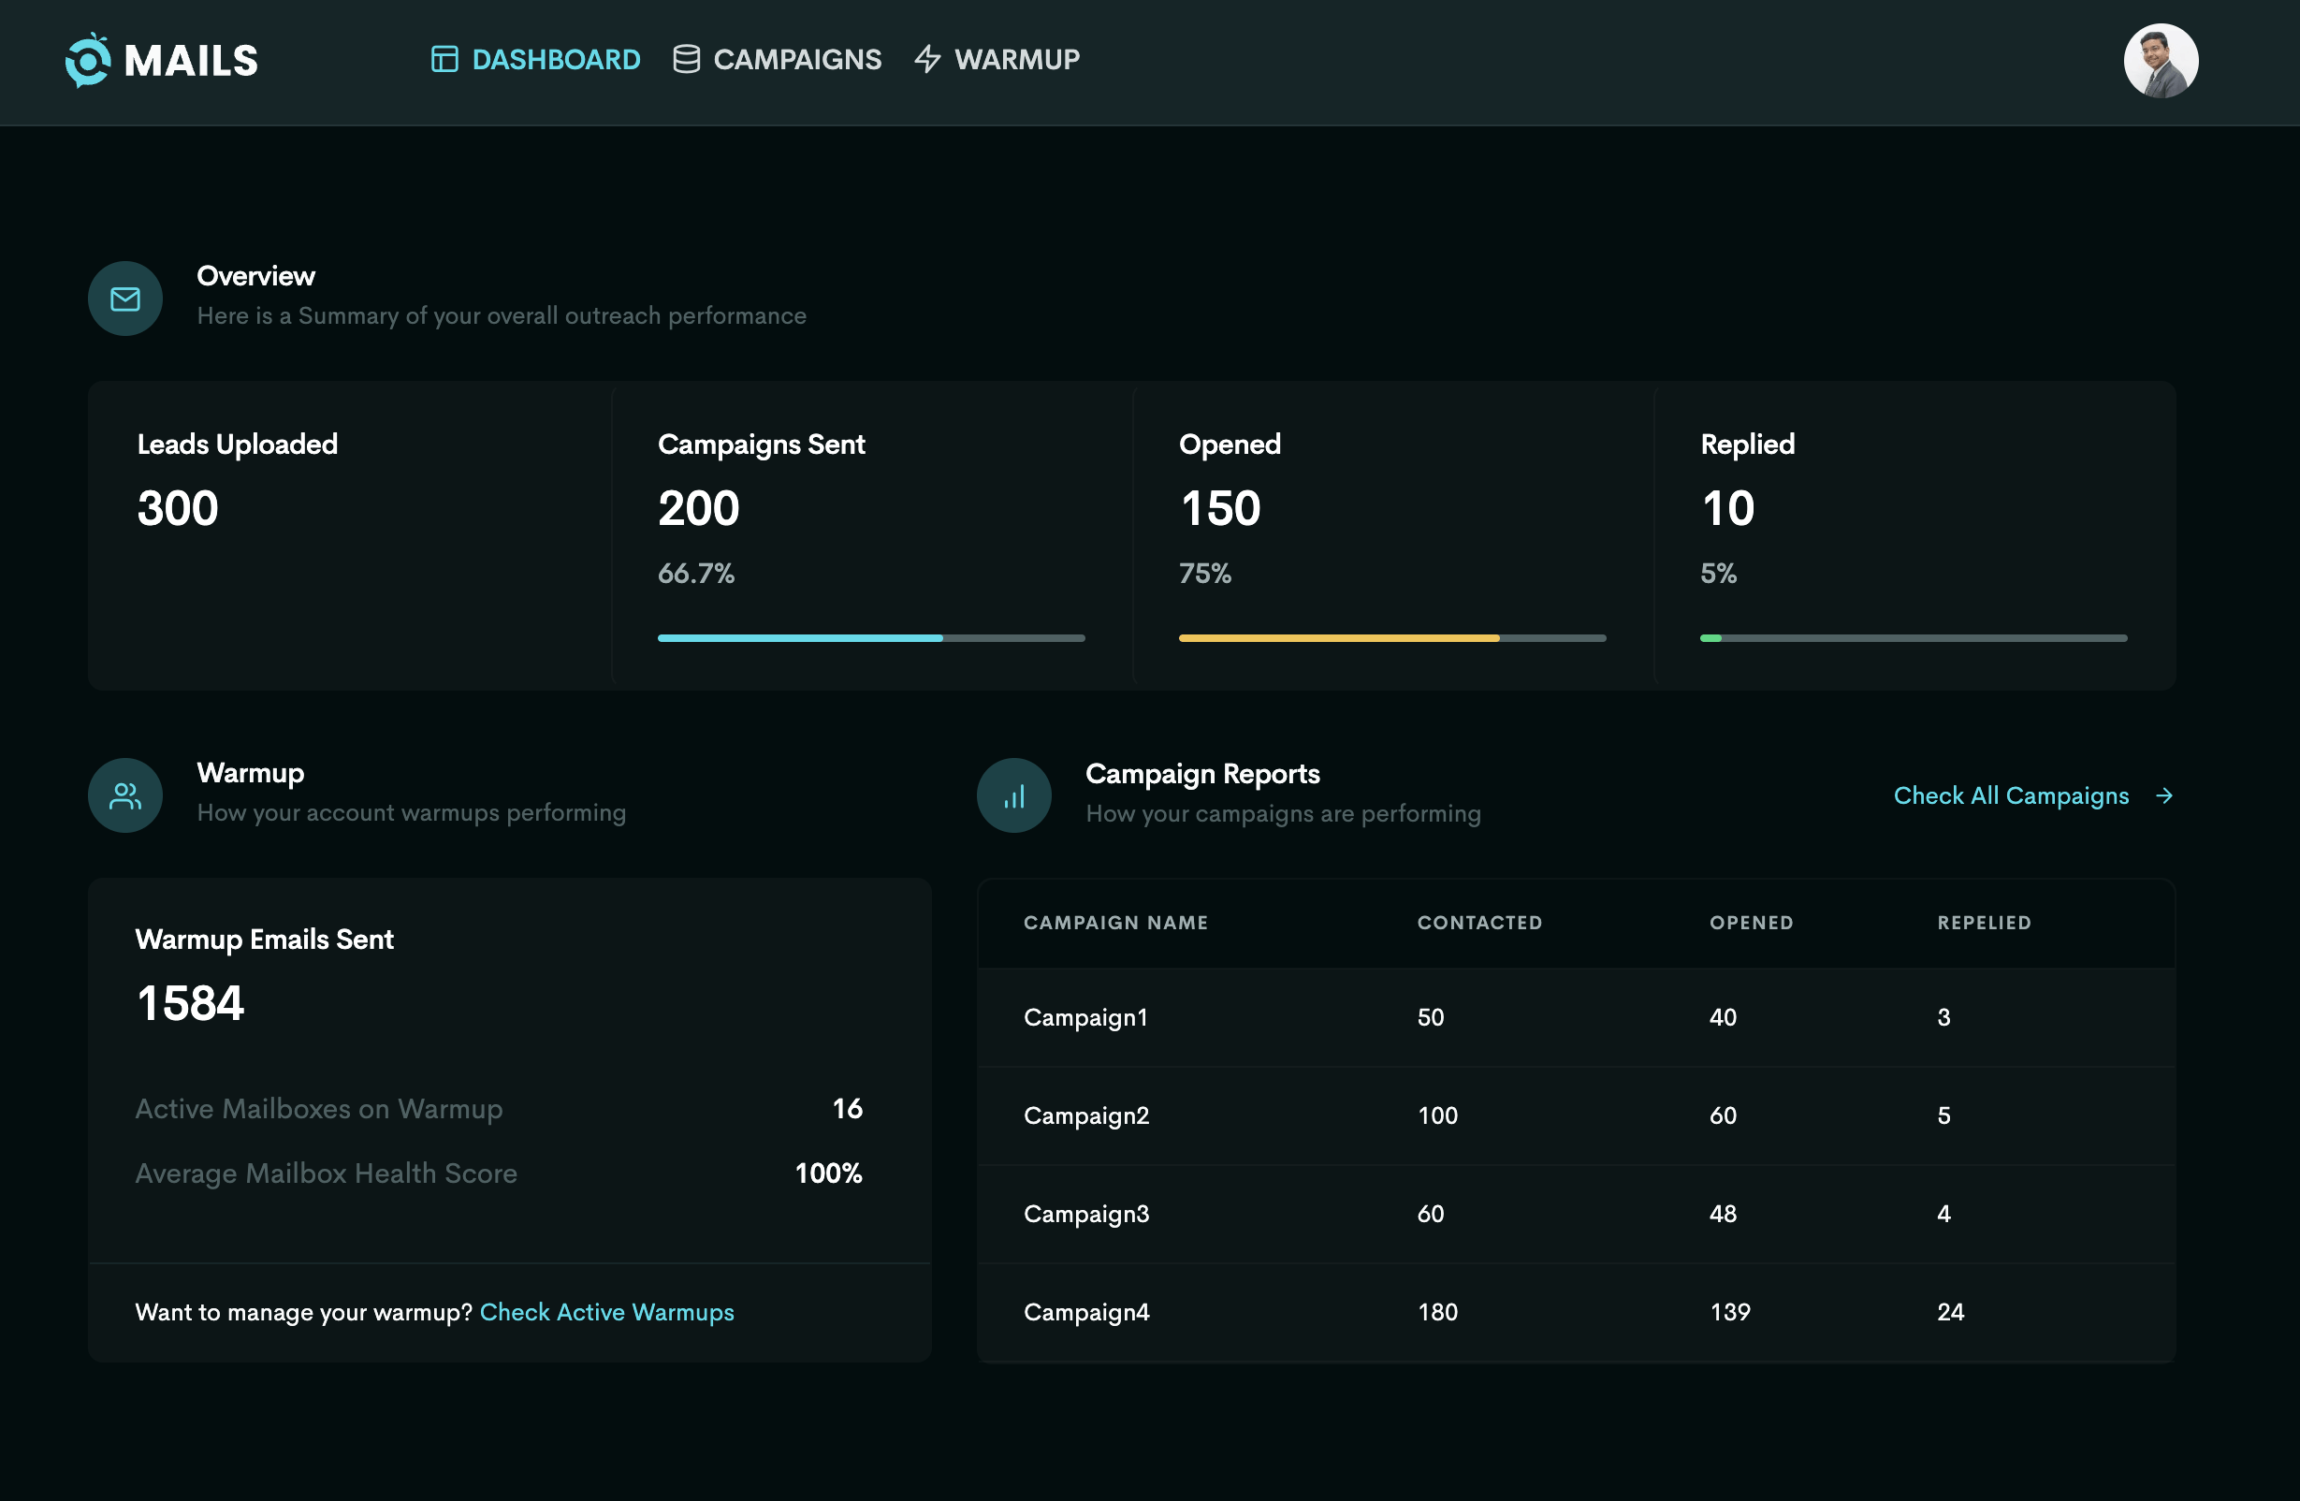This screenshot has height=1501, width=2300.
Task: Open the Check All Campaigns link
Action: point(2010,795)
